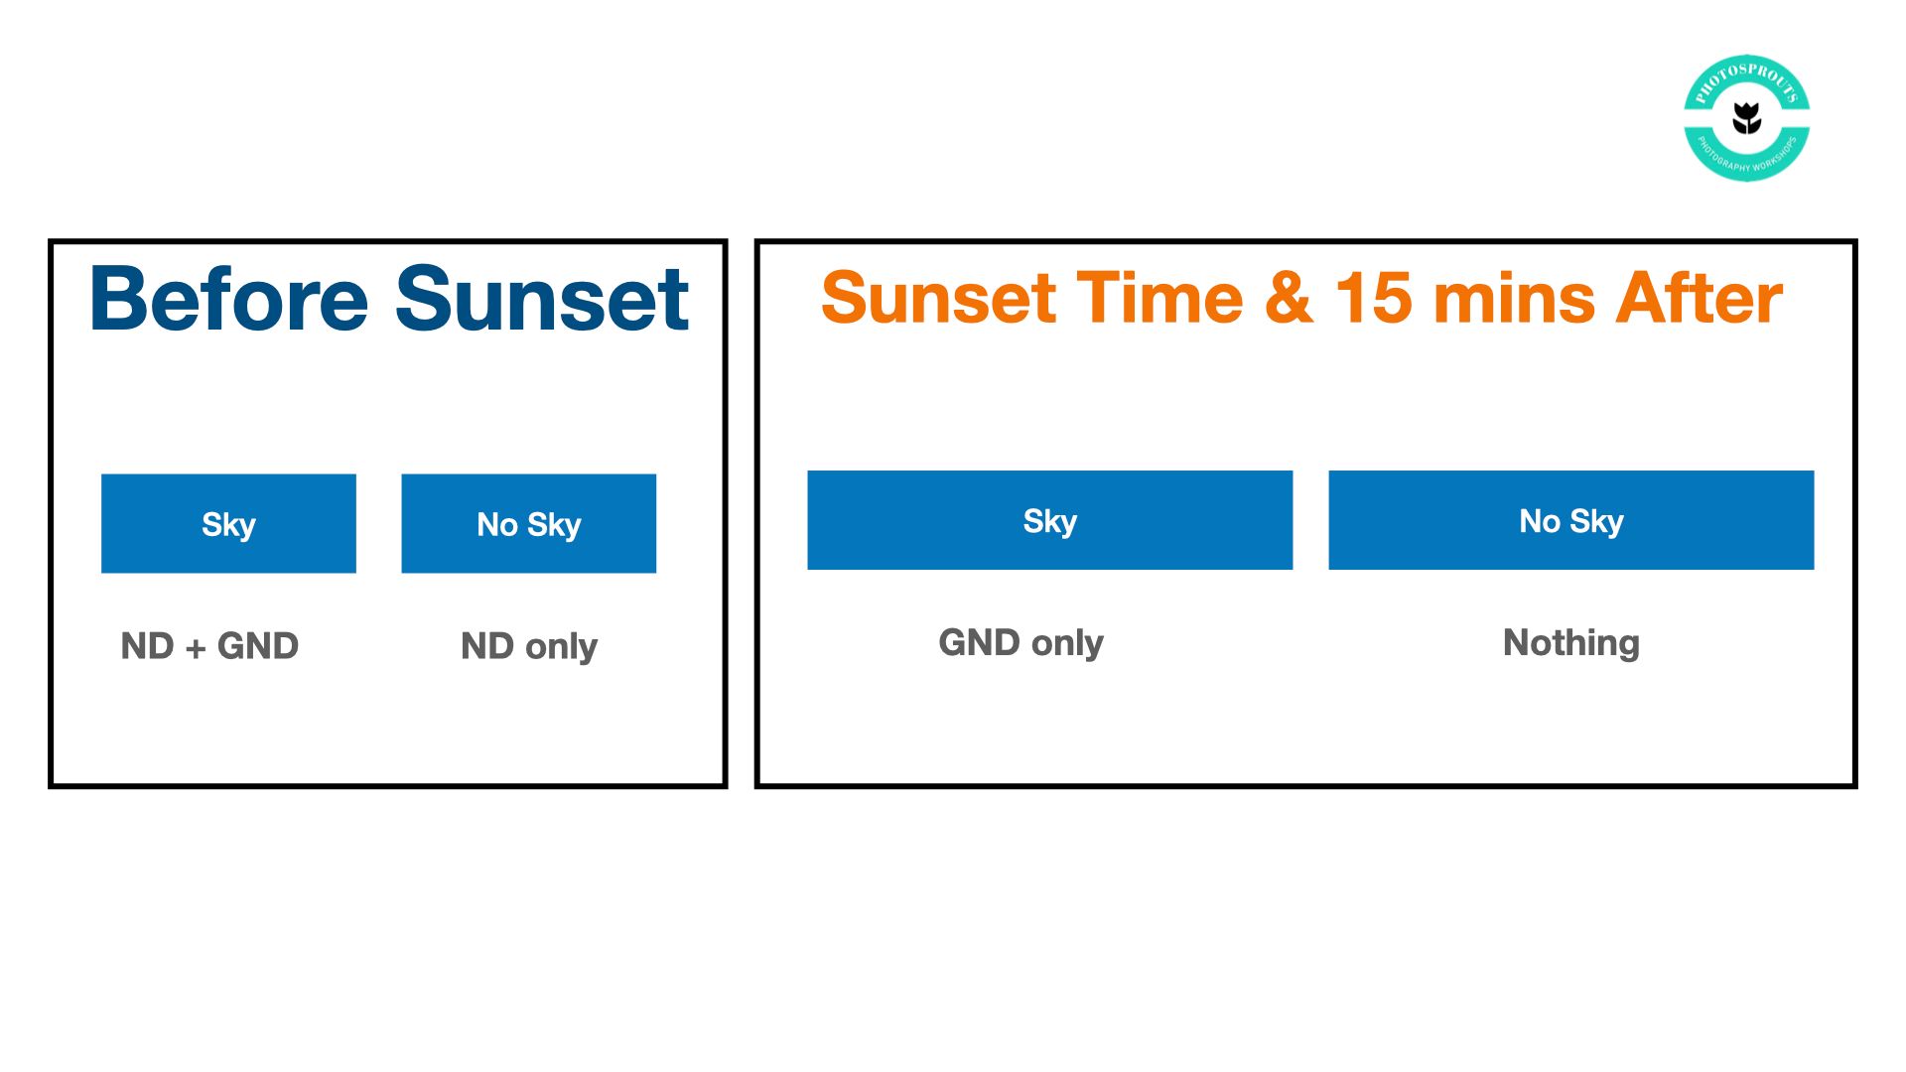Select the Sky button under Before Sunset
Image resolution: width=1906 pixels, height=1072 pixels.
point(228,523)
